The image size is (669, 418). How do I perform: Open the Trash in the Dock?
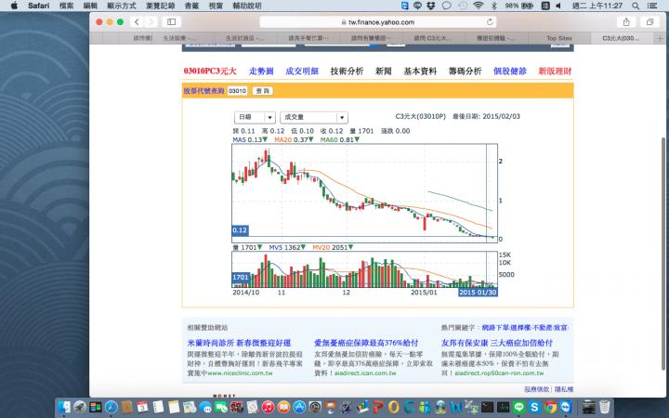604,407
